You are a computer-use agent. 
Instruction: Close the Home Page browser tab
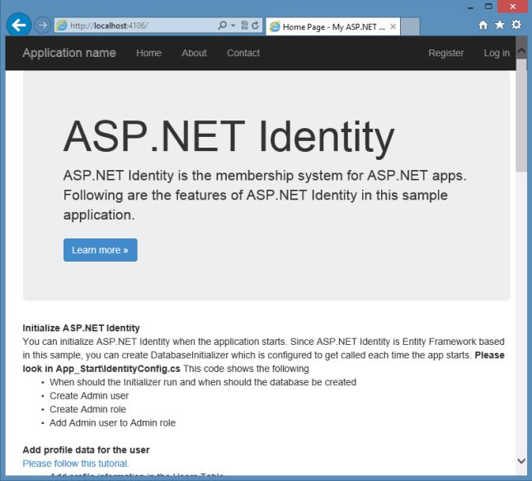click(393, 26)
